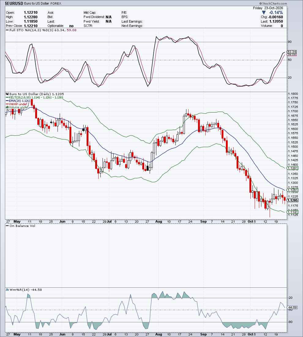Click the '1.1800' price axis label

[x=293, y=94]
